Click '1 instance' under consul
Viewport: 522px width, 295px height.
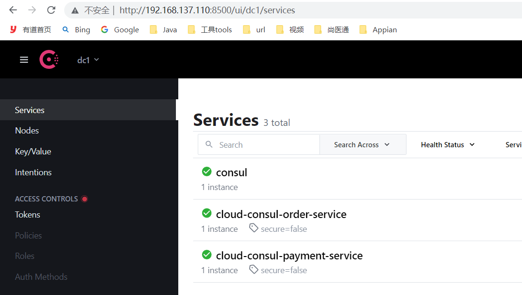pos(219,187)
